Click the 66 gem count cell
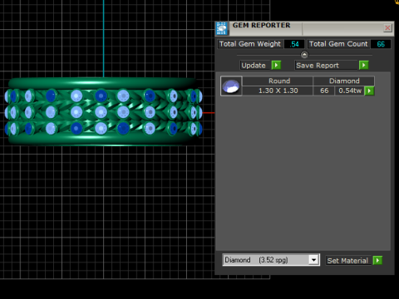Viewport: 399px width, 299px height. [324, 91]
